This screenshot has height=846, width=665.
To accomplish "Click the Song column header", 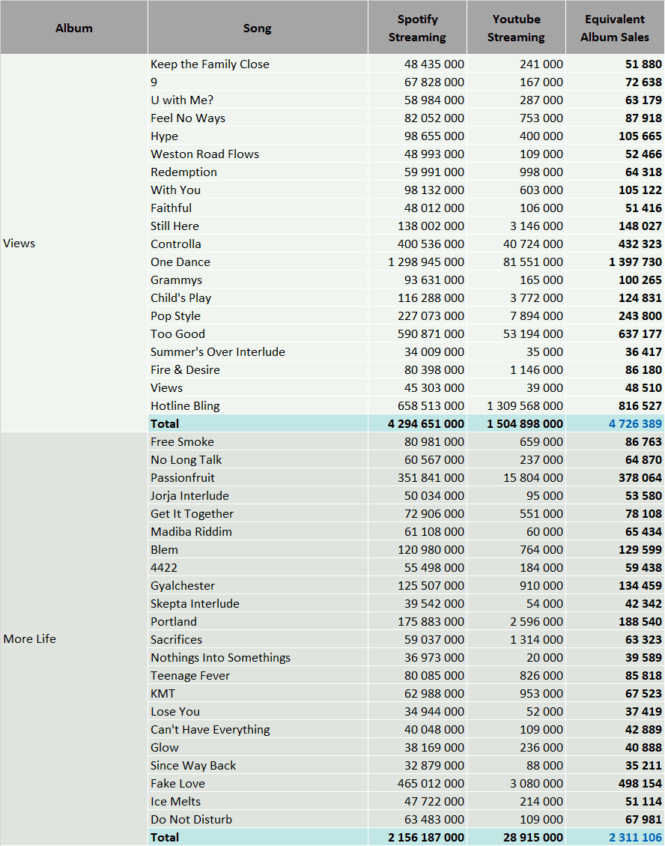I will point(258,28).
